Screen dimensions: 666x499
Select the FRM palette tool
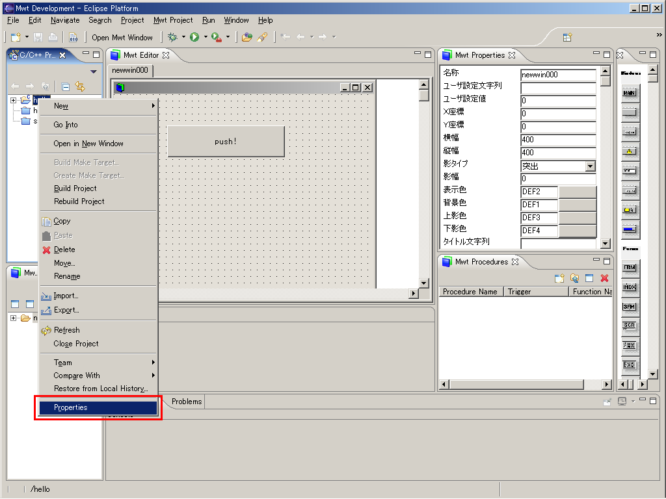(630, 267)
